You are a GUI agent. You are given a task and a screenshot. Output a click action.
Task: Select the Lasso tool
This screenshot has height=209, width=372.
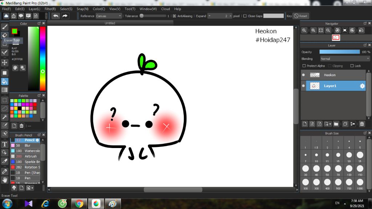point(4,108)
